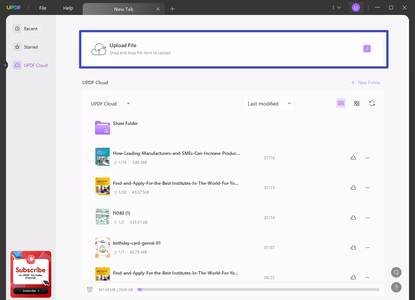
Task: Open the window count dropdown labeled 1
Action: pyautogui.click(x=336, y=8)
